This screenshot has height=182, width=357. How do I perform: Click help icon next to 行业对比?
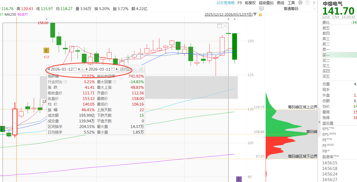[x=65, y=82]
